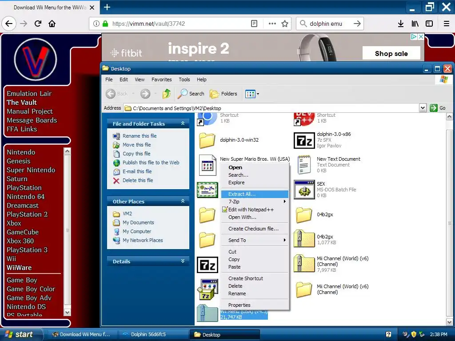Open My Documents in Other Places
The image size is (455, 341).
click(138, 223)
